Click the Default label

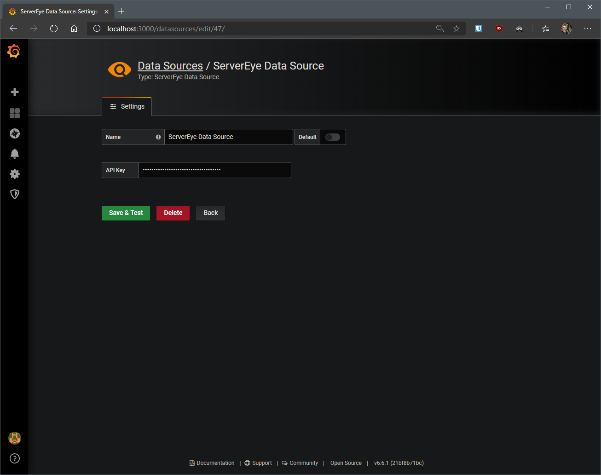(x=307, y=137)
